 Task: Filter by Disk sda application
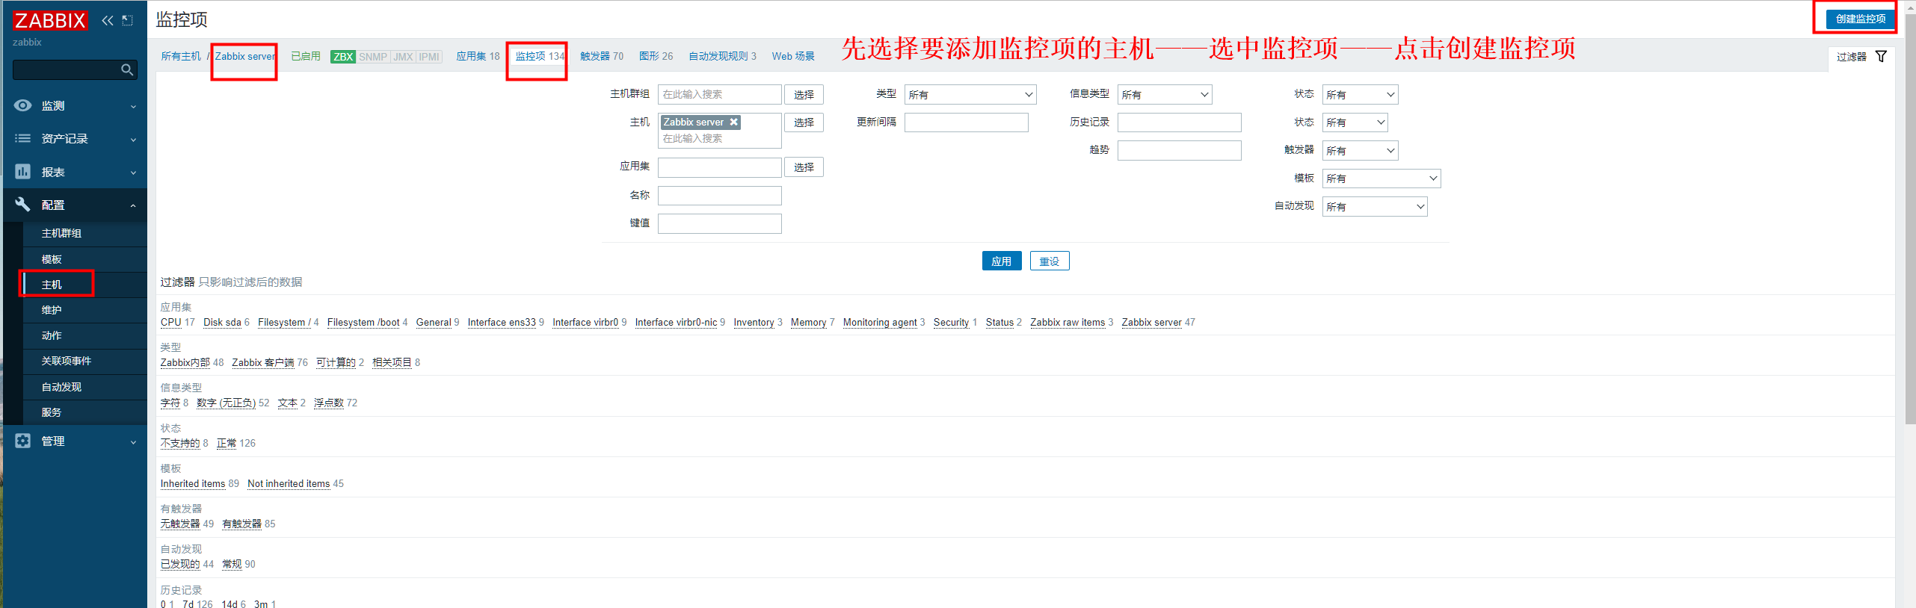(222, 322)
